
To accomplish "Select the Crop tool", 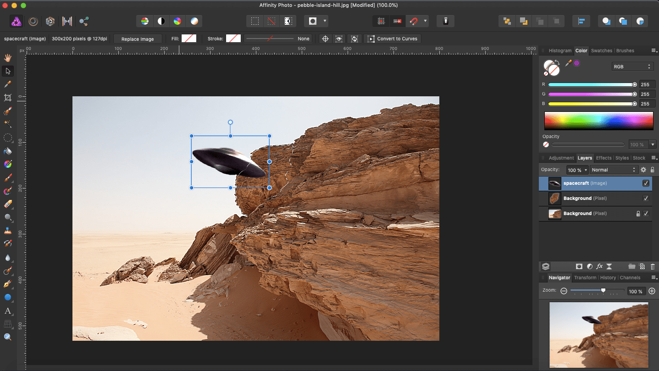I will coord(8,98).
